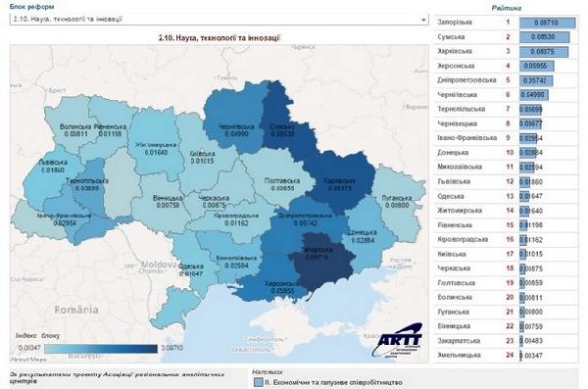The width and height of the screenshot is (588, 389).
Task: Click the Закарпатська row in the rating
Action: (x=506, y=341)
